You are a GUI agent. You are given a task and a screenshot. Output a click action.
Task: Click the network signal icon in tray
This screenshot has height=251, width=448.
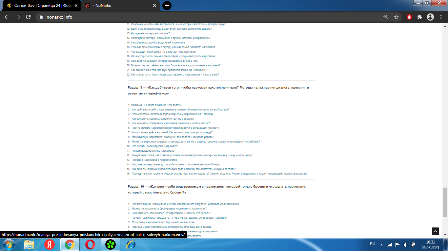(x=390, y=244)
